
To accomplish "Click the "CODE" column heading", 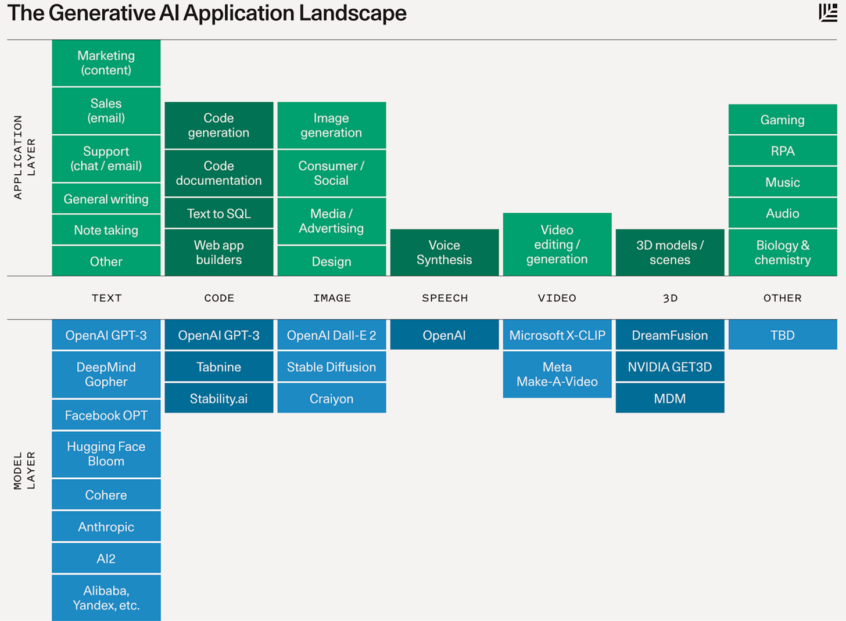I will coord(219,298).
